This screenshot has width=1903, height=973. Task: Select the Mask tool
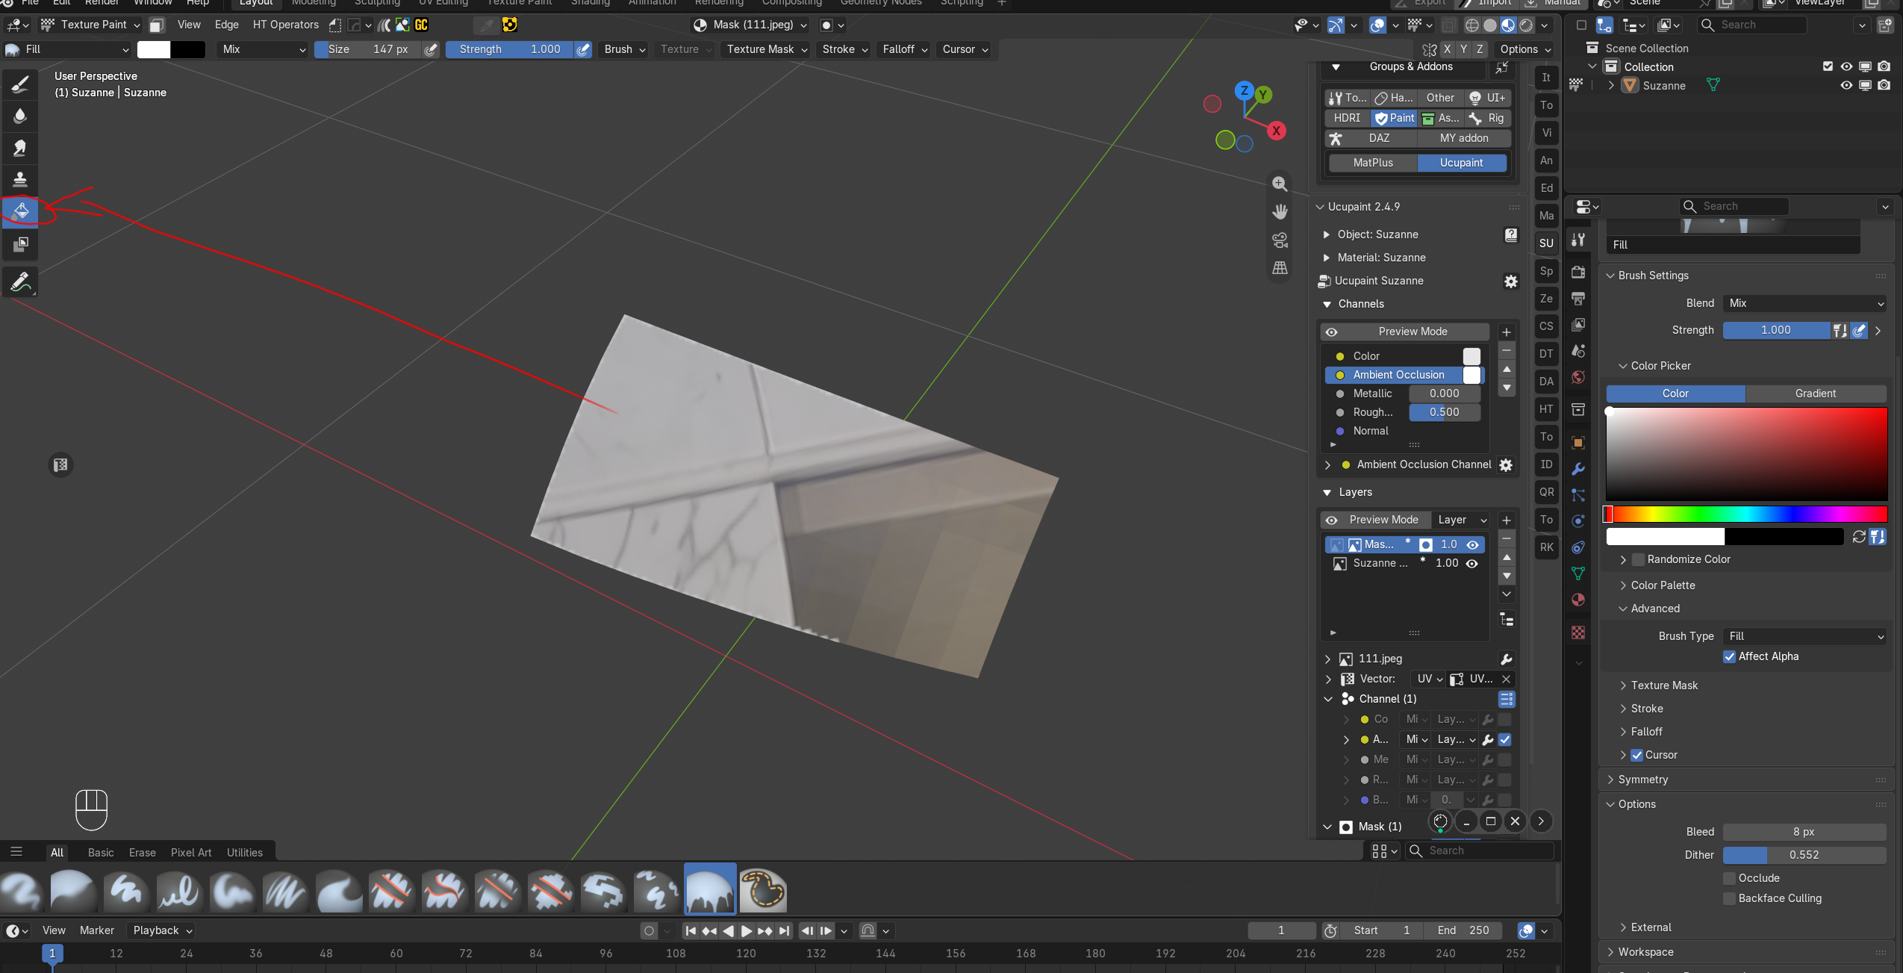coord(20,243)
